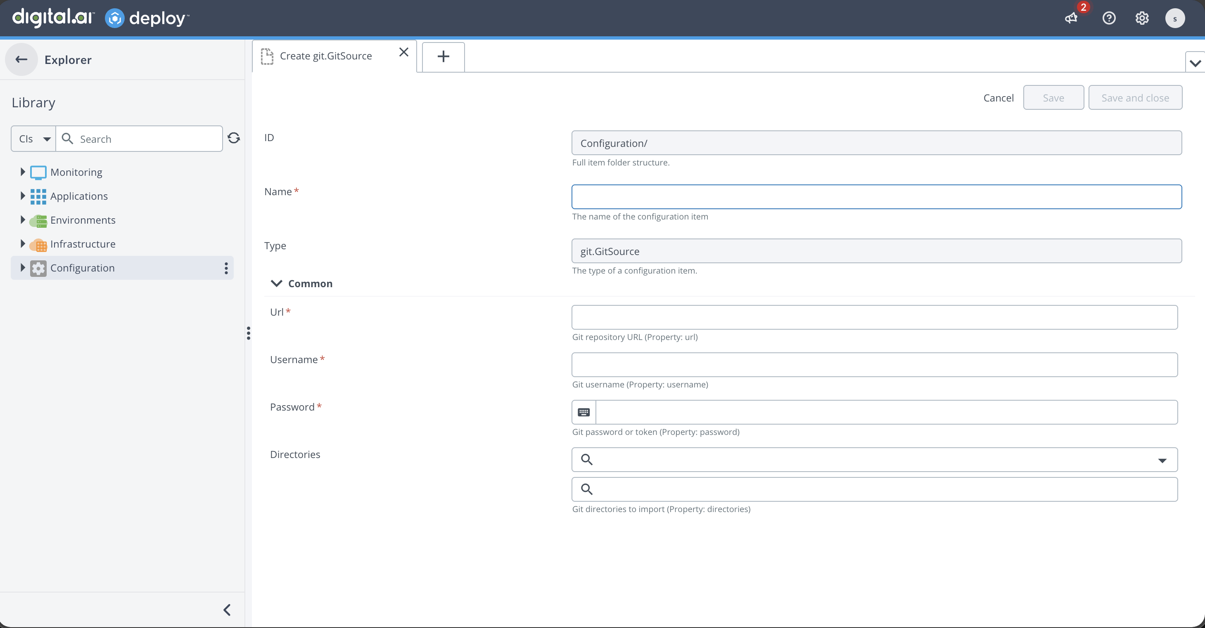
Task: Open the announcements megaphone notifications
Action: (x=1071, y=18)
